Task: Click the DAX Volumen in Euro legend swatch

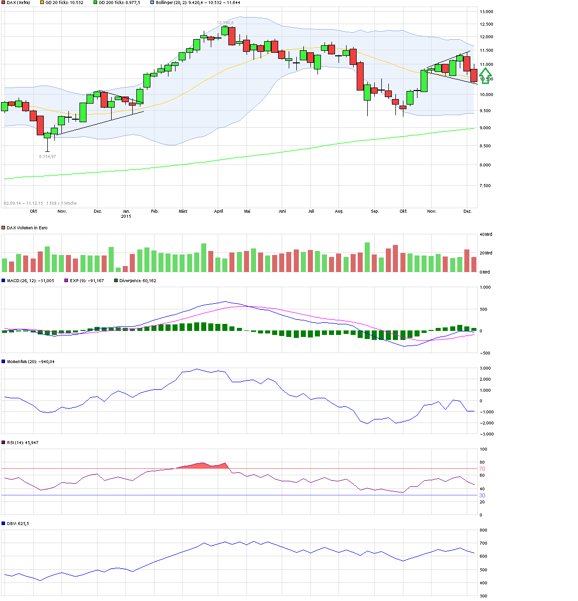Action: pos(4,228)
